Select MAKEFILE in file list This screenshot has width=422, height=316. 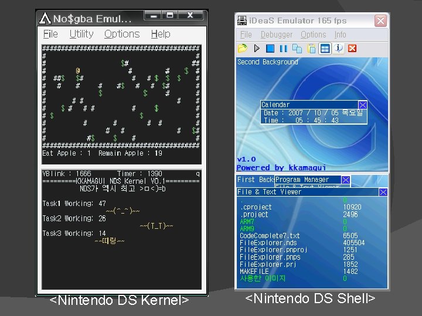tap(254, 272)
